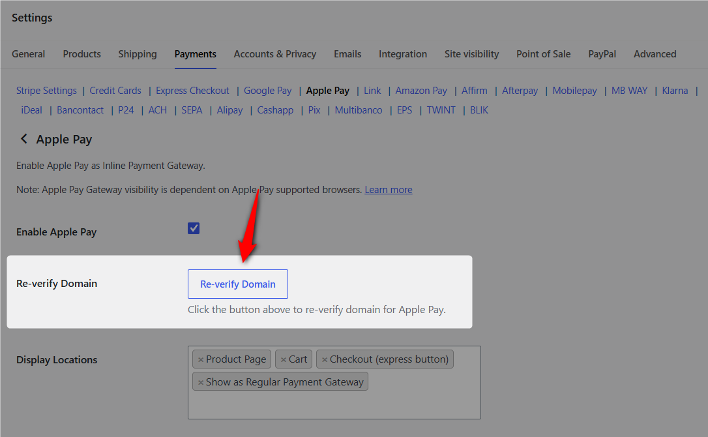The width and height of the screenshot is (708, 437).
Task: Remove Show as Regular Payment Gateway tag
Action: click(x=201, y=382)
